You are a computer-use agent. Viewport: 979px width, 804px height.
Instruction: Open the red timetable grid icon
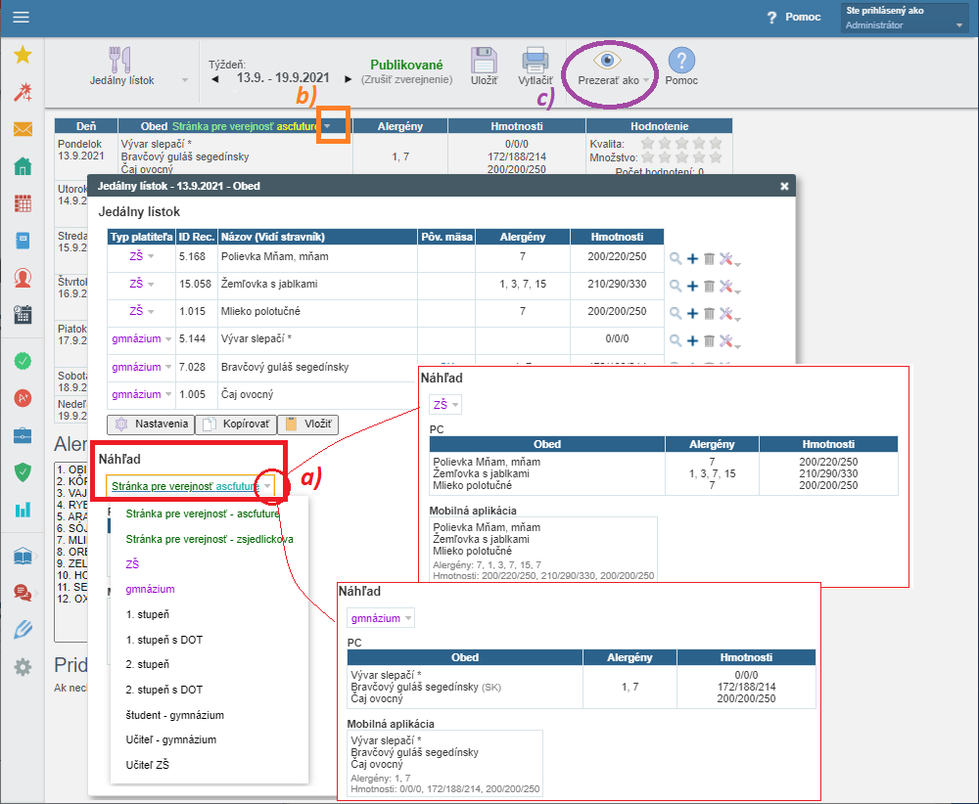tap(23, 203)
